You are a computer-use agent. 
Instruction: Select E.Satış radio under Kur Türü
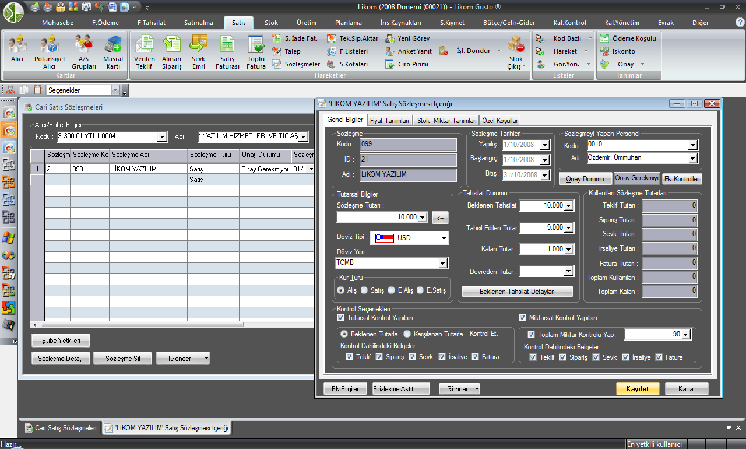[420, 290]
